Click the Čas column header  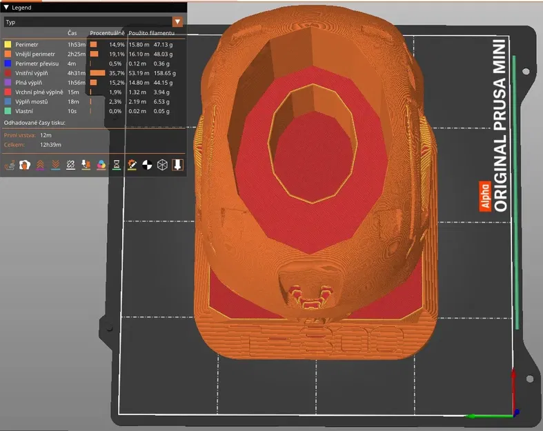[x=72, y=33]
